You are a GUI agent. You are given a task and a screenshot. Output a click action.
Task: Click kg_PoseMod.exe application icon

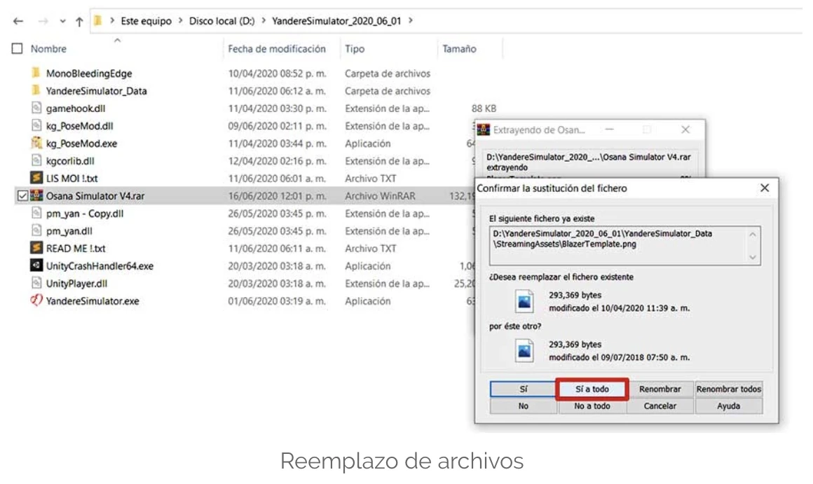(36, 143)
